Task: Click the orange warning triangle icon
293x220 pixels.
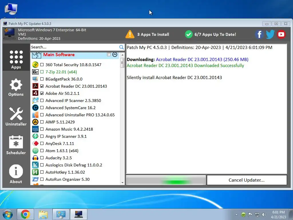Action: pyautogui.click(x=130, y=34)
